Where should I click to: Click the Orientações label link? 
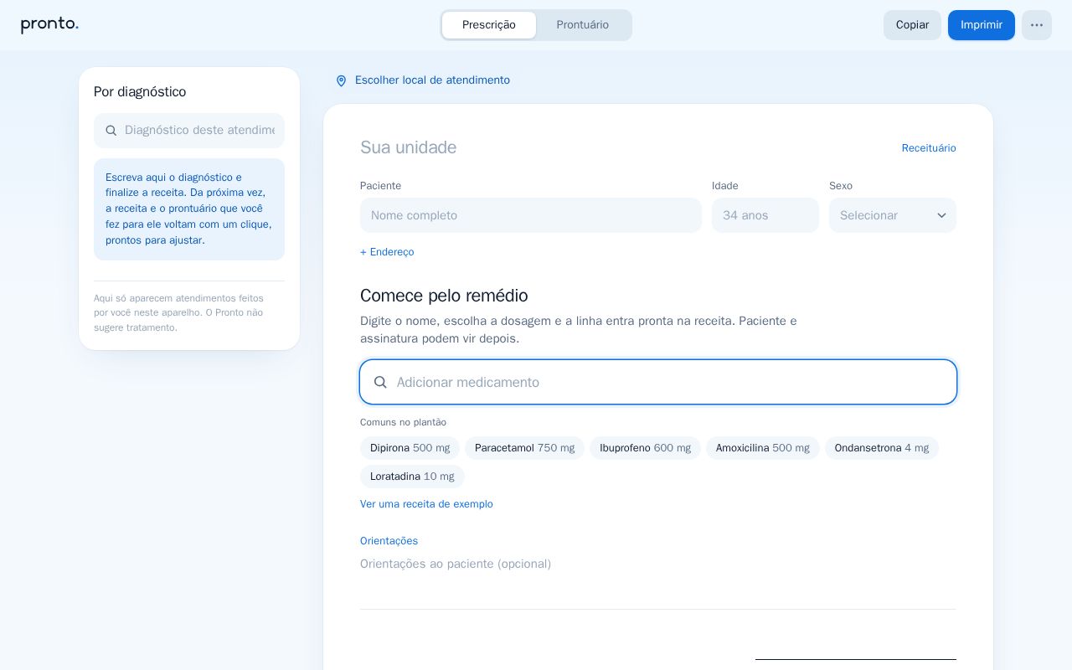coord(389,541)
